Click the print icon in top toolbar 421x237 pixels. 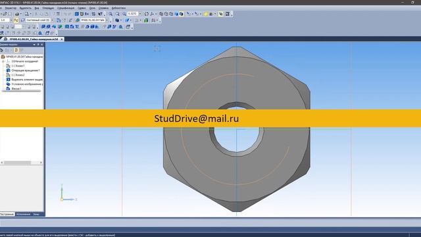(x=17, y=14)
